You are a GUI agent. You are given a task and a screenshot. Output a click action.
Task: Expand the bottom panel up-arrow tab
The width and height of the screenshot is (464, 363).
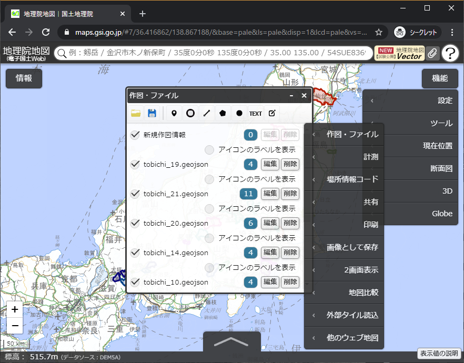[x=231, y=341]
